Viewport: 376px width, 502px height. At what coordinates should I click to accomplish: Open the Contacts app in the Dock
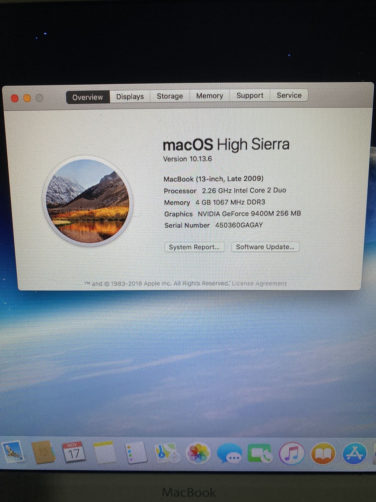tap(43, 452)
